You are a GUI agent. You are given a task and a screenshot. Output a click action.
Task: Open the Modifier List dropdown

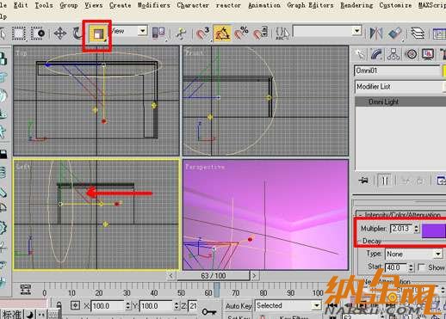(x=400, y=87)
